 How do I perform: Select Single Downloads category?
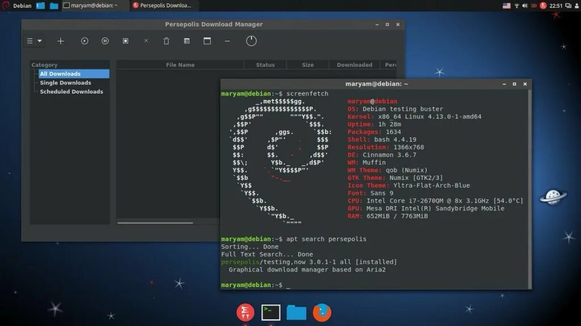coord(66,83)
